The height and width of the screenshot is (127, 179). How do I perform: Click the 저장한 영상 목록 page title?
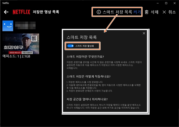46,12
